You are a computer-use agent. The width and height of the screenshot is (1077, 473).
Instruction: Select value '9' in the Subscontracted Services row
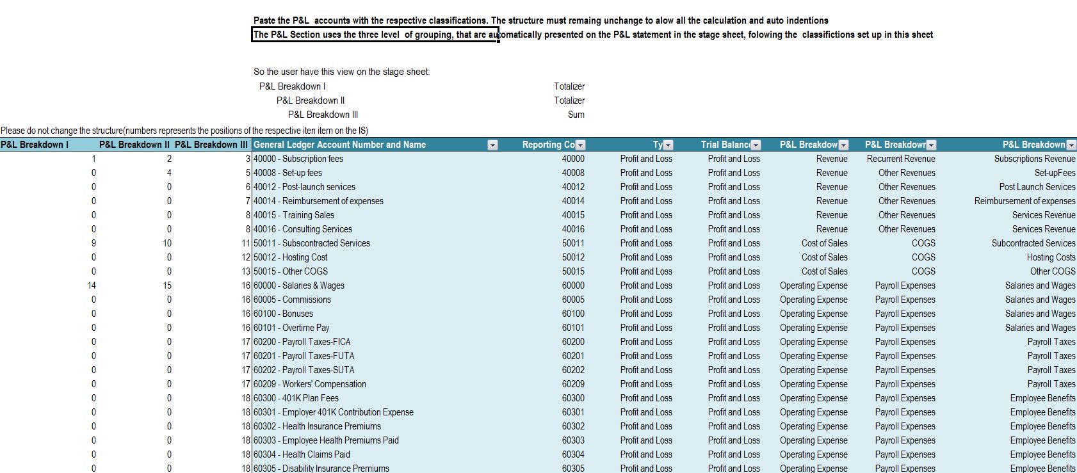point(93,243)
